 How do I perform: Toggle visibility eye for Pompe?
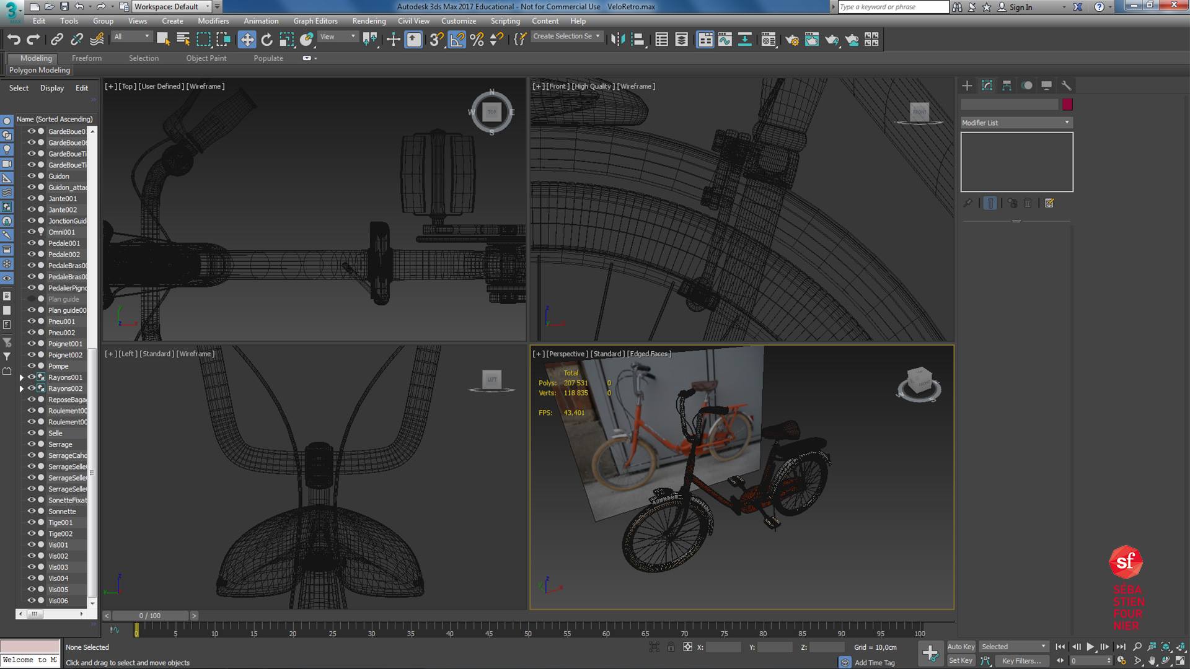pos(31,365)
